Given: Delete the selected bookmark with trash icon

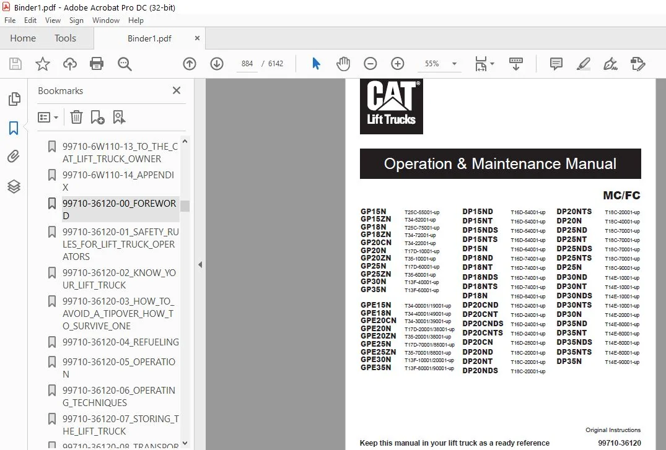Looking at the screenshot, I should (x=76, y=117).
